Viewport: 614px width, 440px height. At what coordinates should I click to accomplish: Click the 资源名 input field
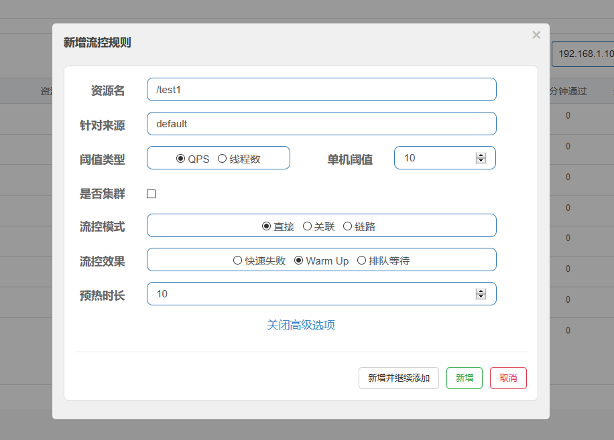coord(321,90)
